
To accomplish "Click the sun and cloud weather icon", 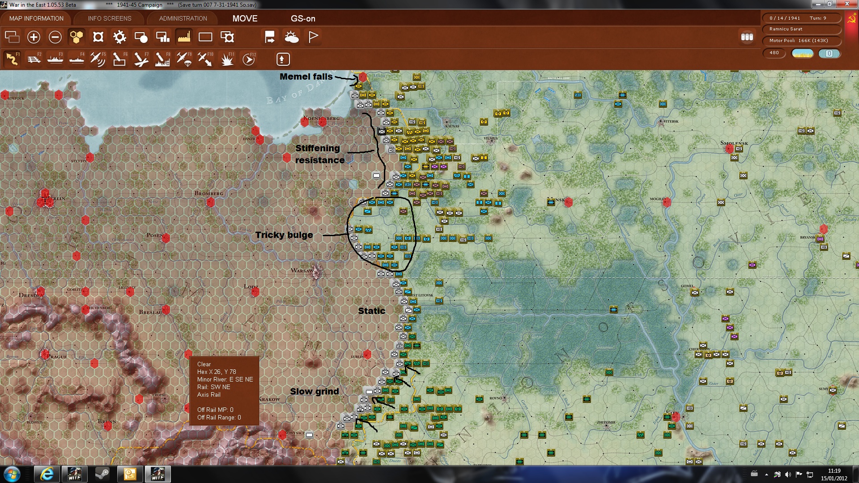I will [291, 37].
